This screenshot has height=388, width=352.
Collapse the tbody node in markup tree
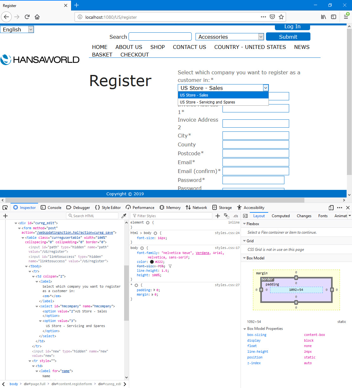26,266
